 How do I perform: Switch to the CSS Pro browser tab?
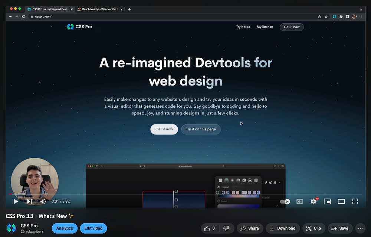tap(50, 9)
